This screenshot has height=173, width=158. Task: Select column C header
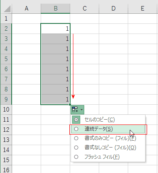click(85, 8)
